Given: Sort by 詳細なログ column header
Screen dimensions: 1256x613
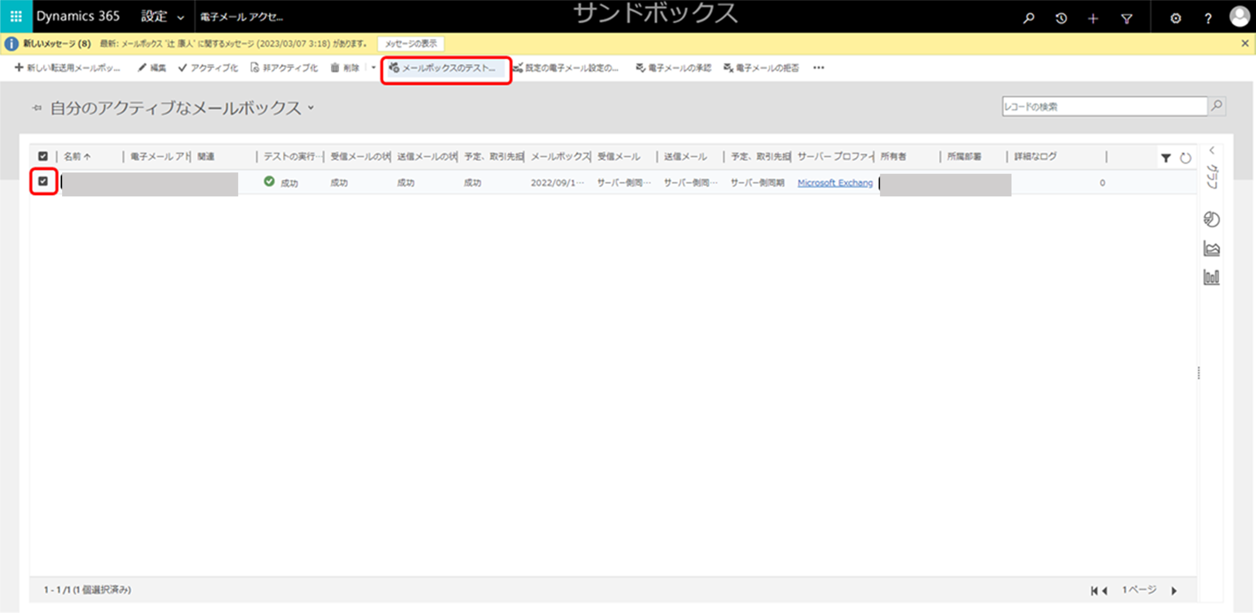Looking at the screenshot, I should click(1035, 156).
